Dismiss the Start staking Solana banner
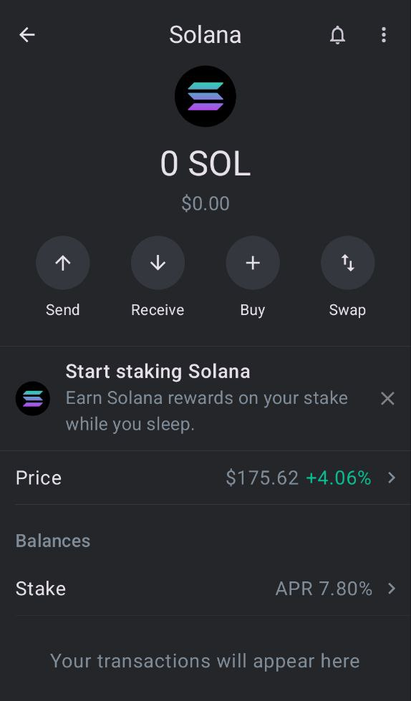The height and width of the screenshot is (701, 411). (x=387, y=398)
